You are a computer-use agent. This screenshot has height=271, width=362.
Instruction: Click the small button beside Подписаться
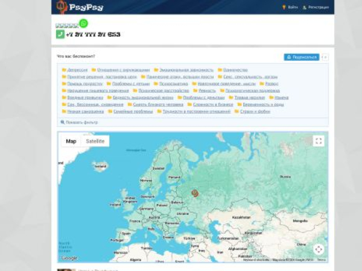[325, 57]
